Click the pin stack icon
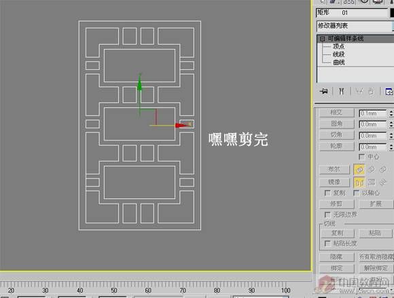Viewport: 394px width, 298px height. click(x=324, y=91)
